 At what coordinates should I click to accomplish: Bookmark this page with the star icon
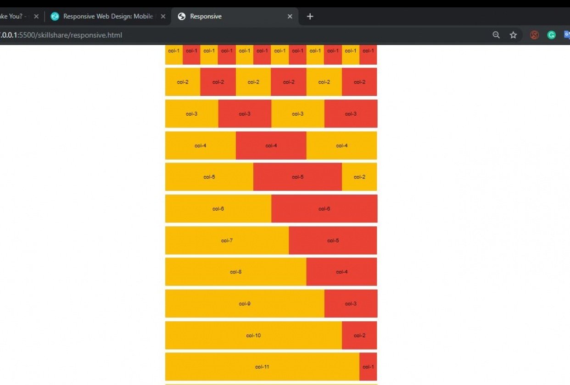click(x=513, y=35)
